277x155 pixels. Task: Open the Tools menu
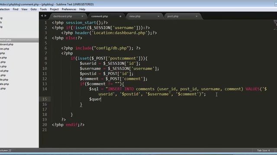[43, 9]
